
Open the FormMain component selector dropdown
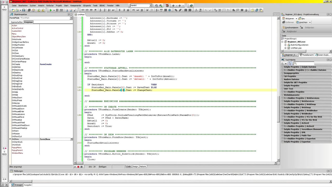pos(71,18)
